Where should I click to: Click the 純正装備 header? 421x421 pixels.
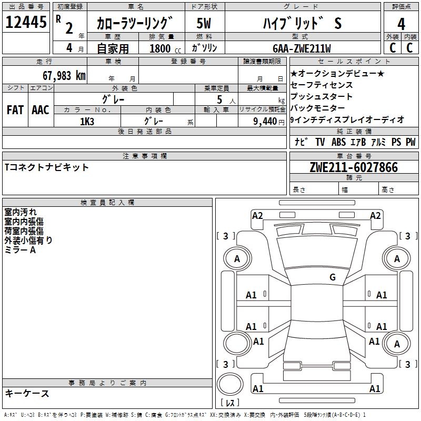click(354, 131)
